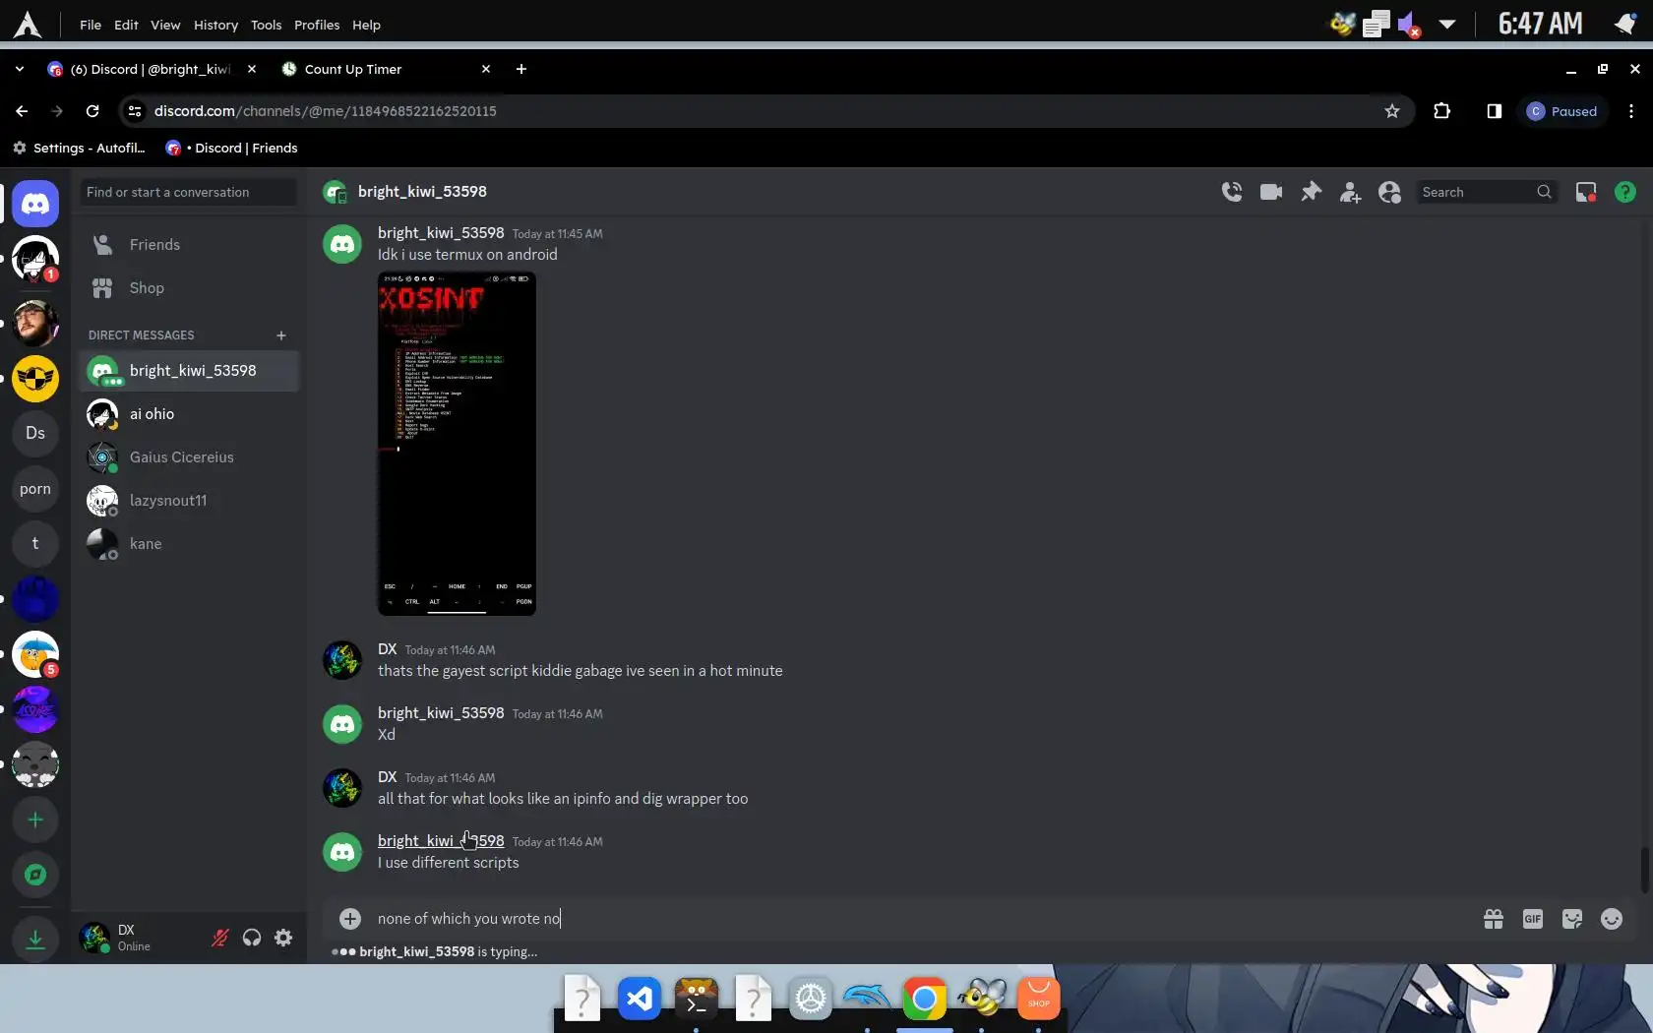Open the Tools menu
The height and width of the screenshot is (1033, 1653).
266,25
